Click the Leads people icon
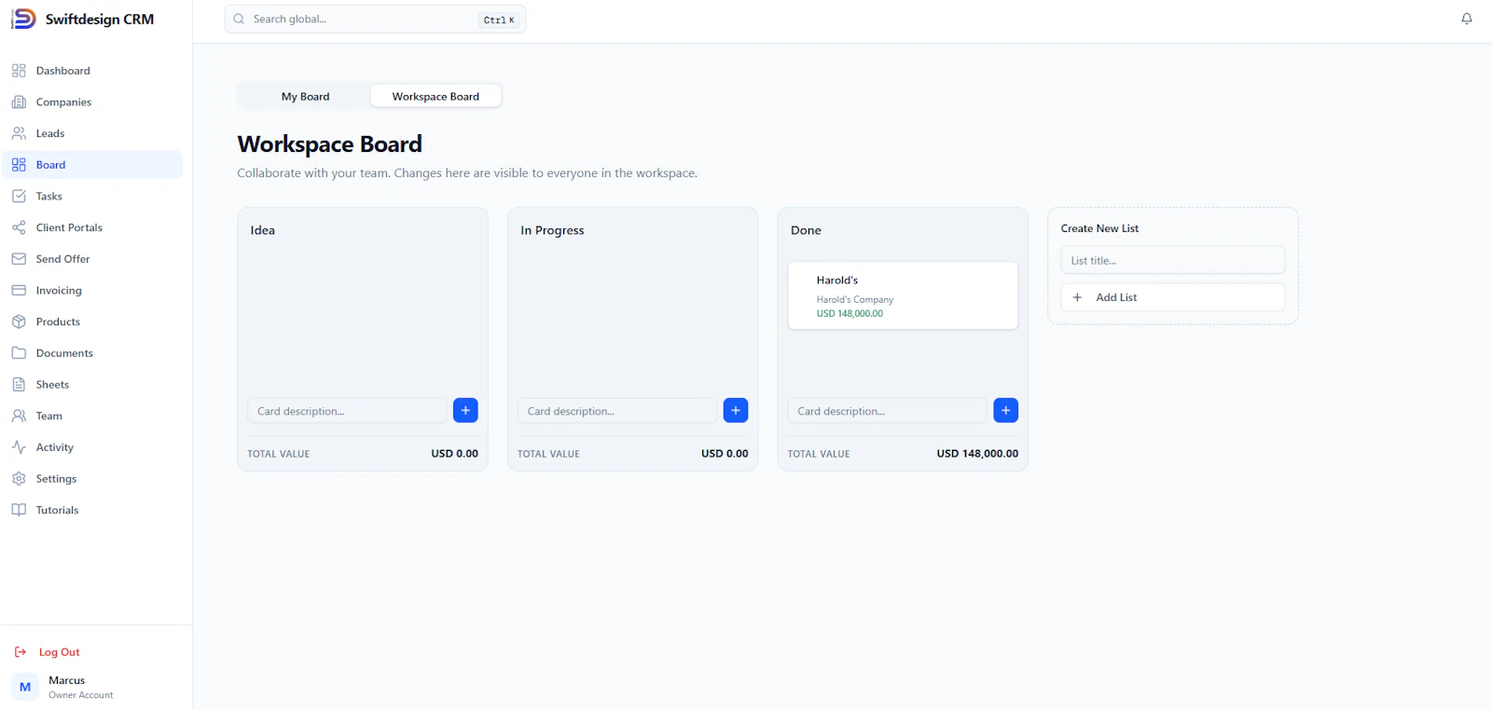 (x=19, y=133)
